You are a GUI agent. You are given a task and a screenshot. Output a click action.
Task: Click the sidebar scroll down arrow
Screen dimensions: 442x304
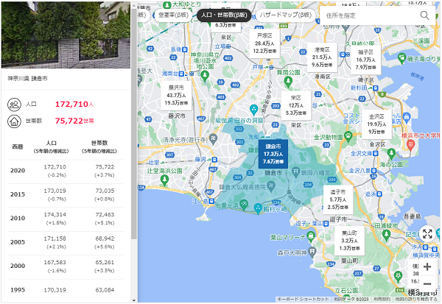coord(134,300)
